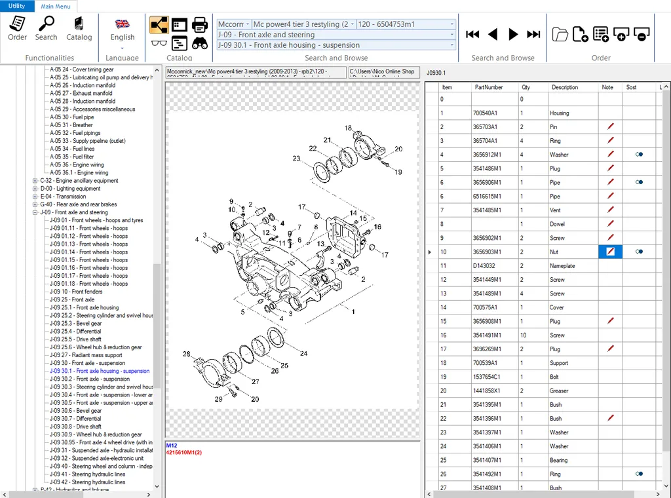Viewport: 671px width, 498px height.
Task: Select the part row for Housing 700540A1
Action: (x=543, y=113)
